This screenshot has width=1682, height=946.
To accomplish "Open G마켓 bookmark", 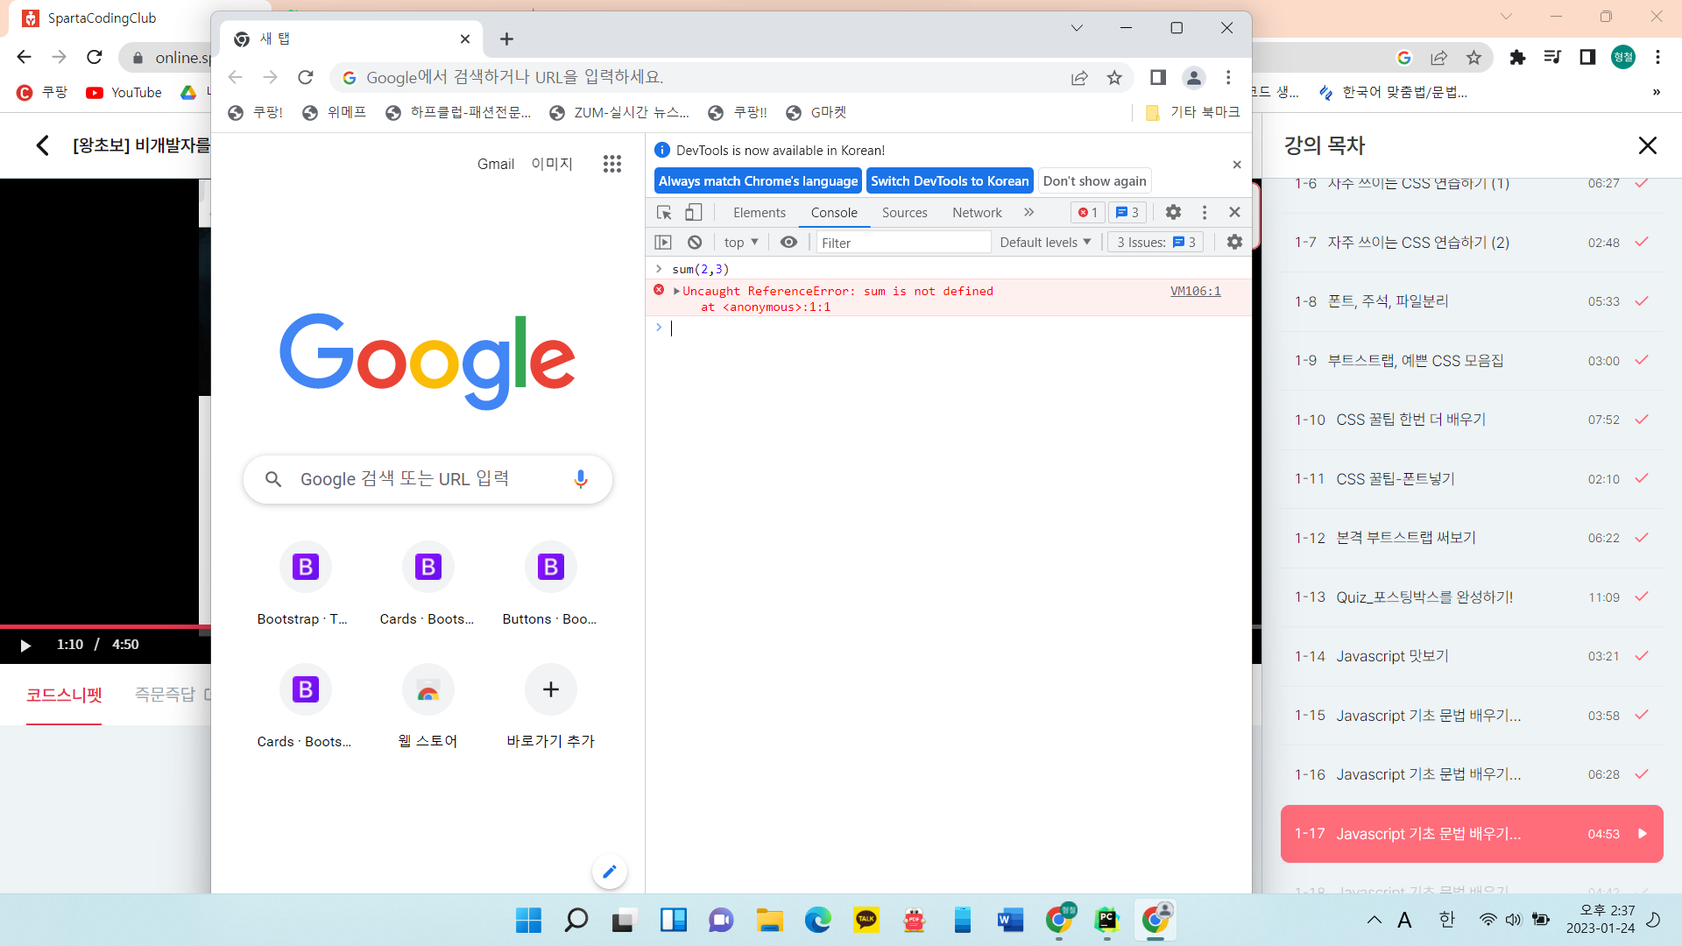I will (x=816, y=112).
